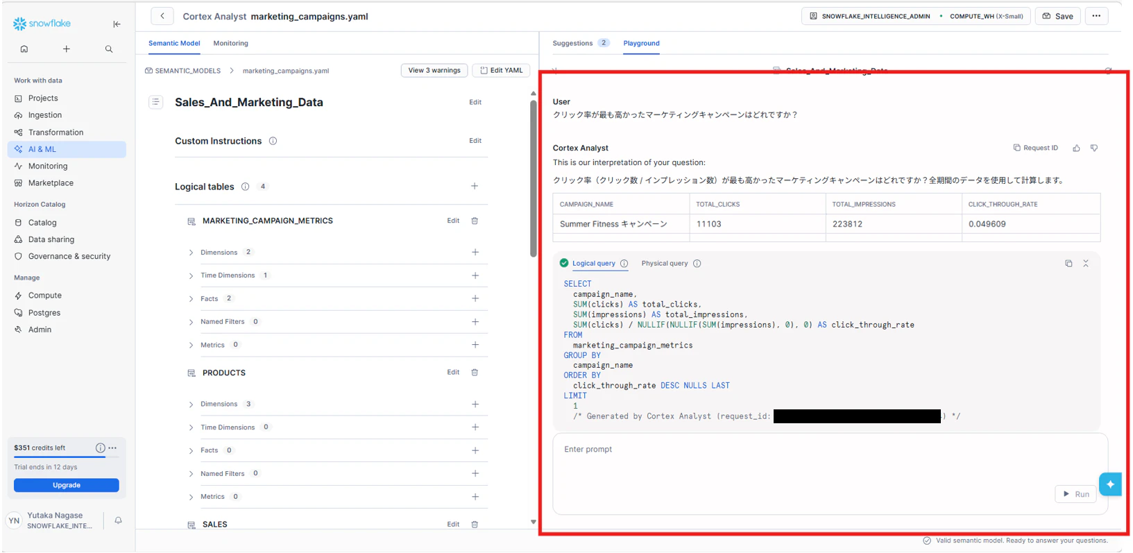1133x553 pixels.
Task: Click the Enter prompt input field
Action: click(x=830, y=474)
